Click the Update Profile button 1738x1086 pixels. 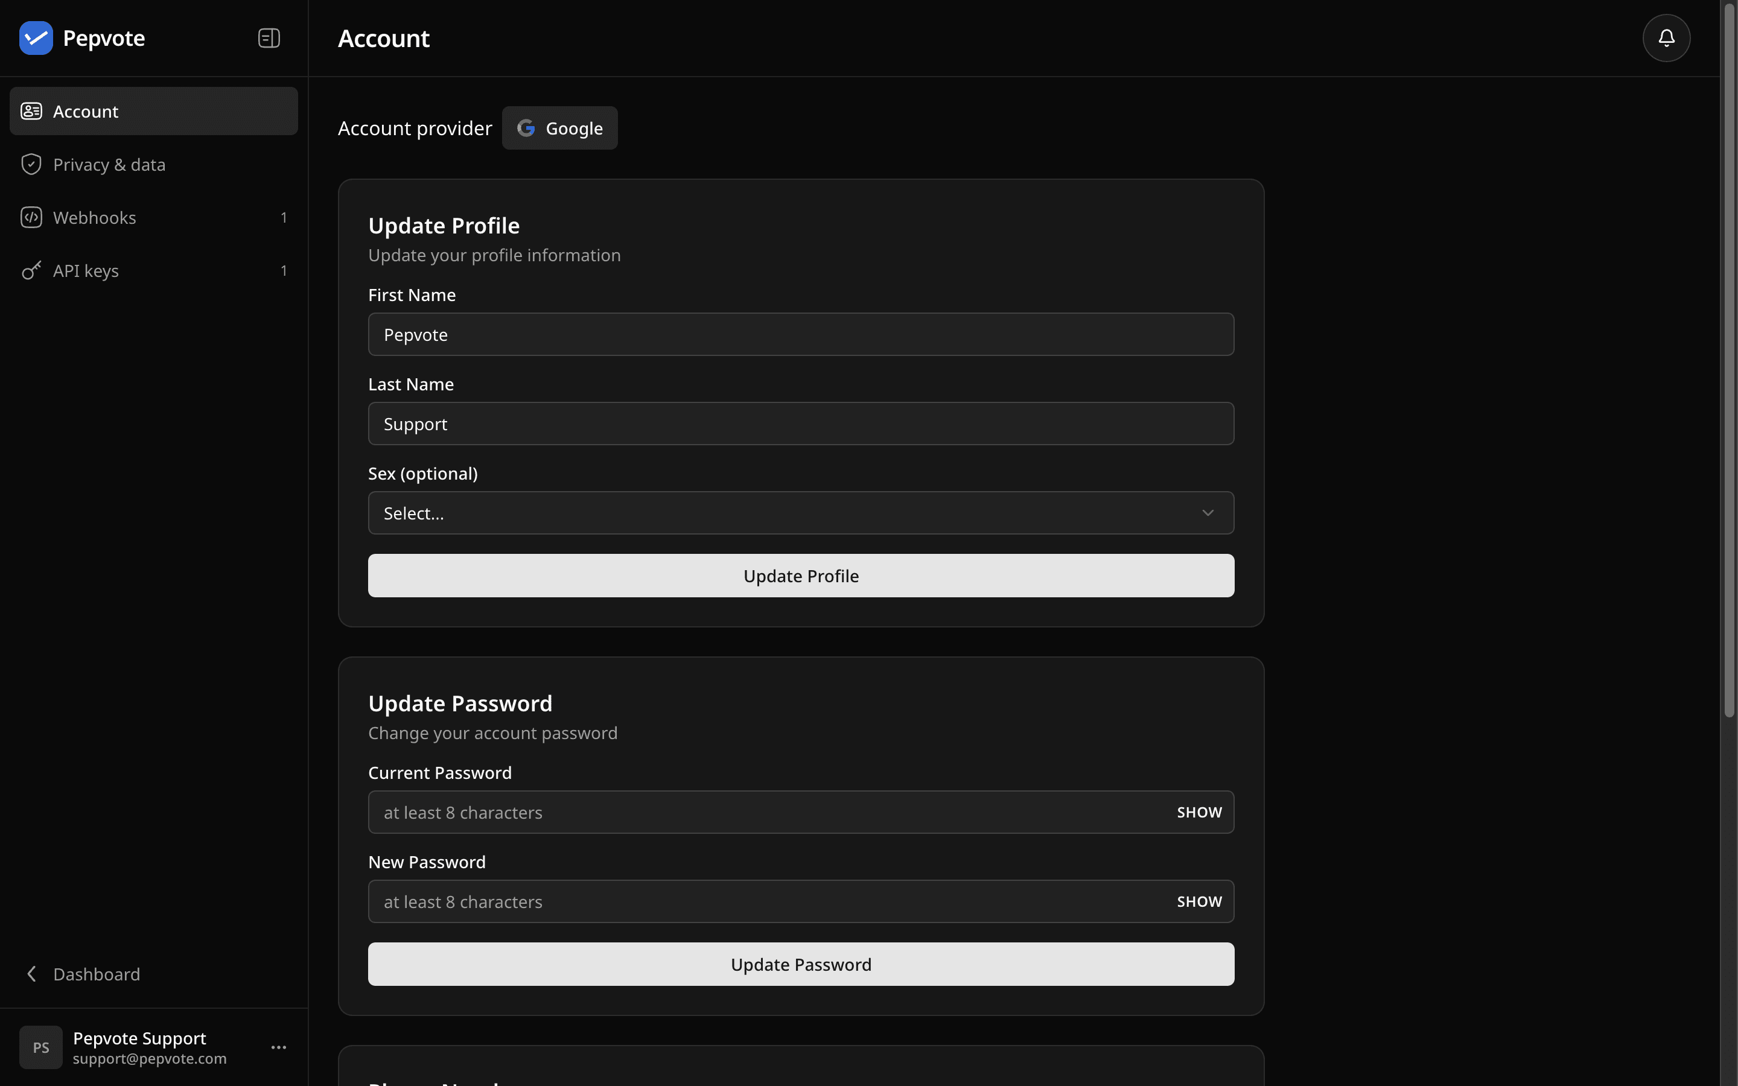click(801, 576)
